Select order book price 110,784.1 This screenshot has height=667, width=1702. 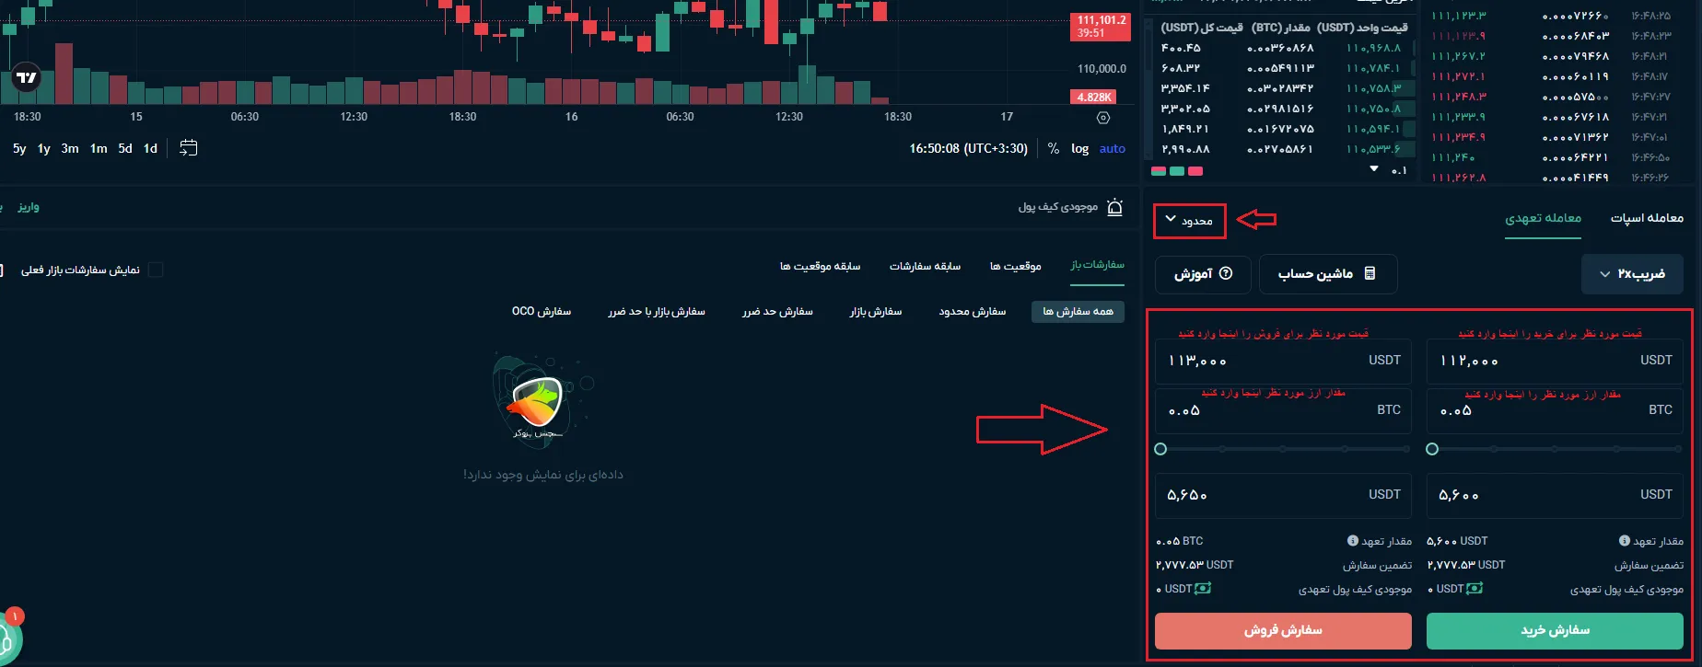click(1373, 68)
